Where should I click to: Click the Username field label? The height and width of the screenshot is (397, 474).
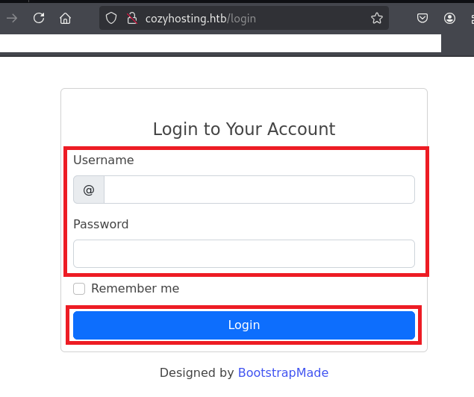coord(104,160)
